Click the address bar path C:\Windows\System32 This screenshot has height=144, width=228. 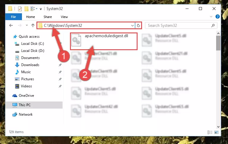click(x=63, y=25)
